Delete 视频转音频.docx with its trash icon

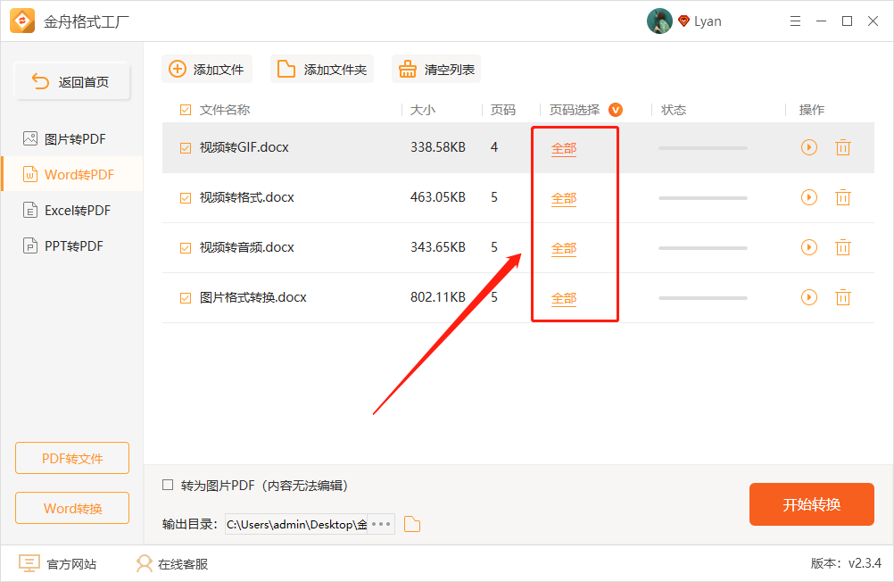tap(843, 247)
